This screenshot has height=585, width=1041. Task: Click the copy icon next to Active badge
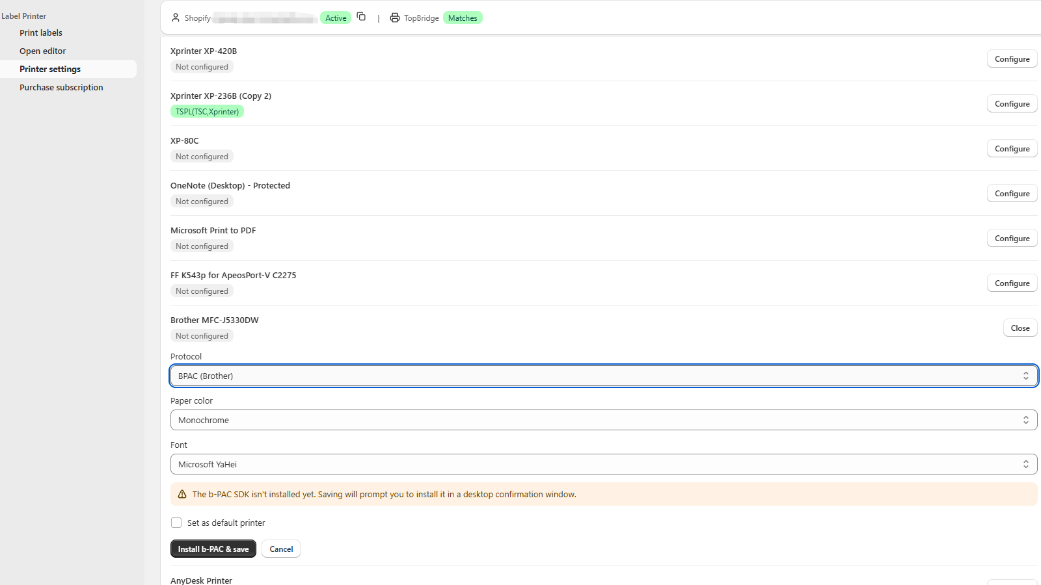click(361, 17)
